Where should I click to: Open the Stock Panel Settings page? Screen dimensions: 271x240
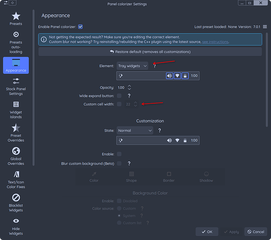point(16,86)
